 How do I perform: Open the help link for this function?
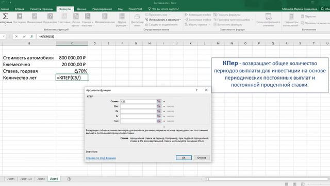coord(101,158)
